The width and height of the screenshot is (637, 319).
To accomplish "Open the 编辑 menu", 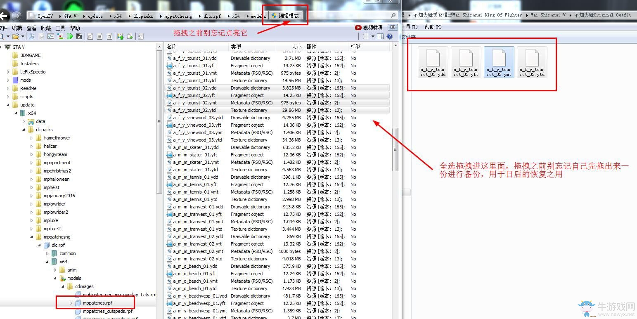I will [x=17, y=28].
